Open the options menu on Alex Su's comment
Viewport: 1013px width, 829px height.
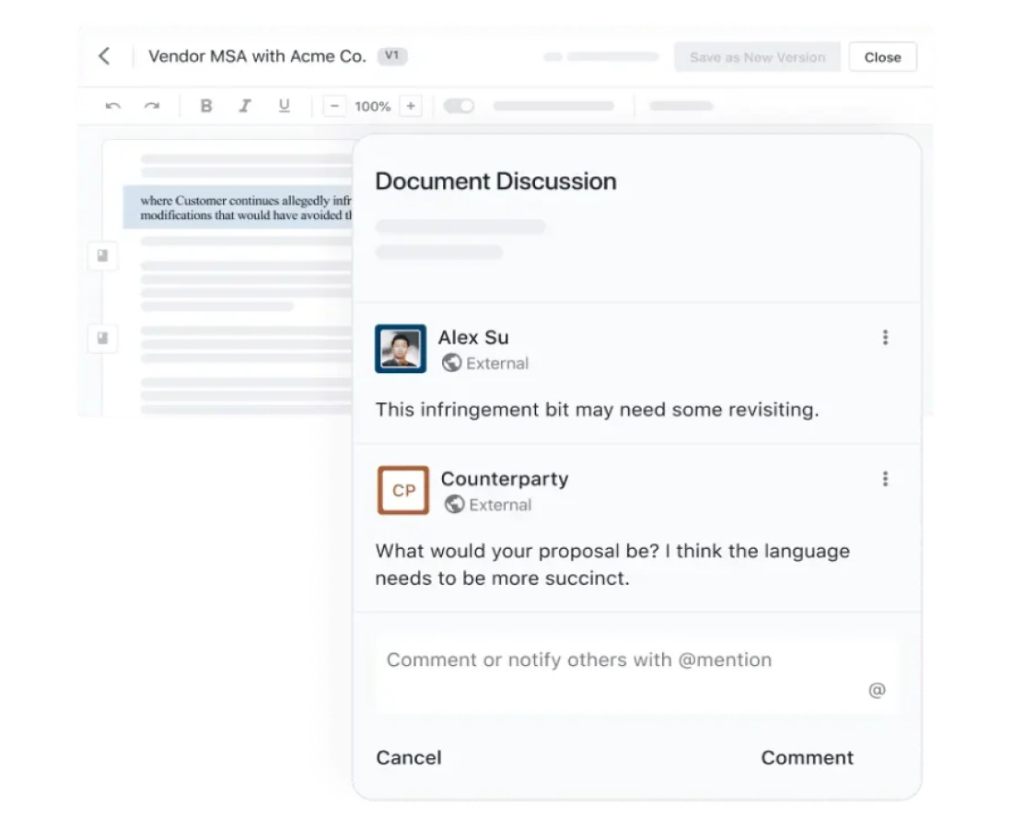click(885, 337)
